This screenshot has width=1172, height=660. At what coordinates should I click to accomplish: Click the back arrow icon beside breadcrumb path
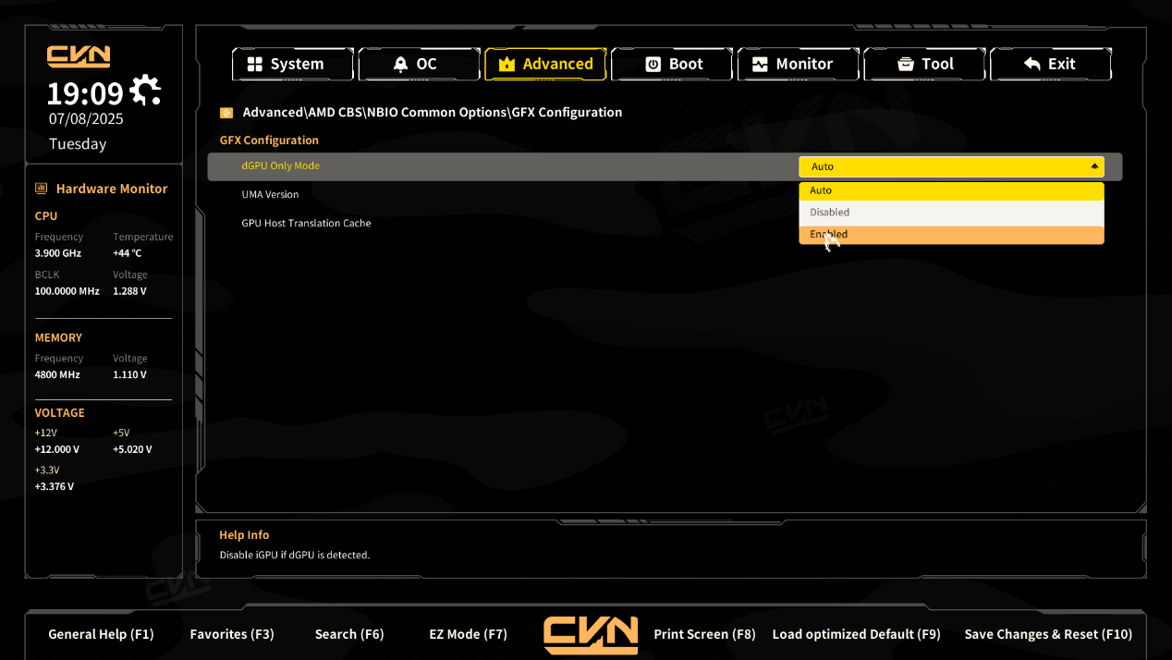tap(226, 113)
